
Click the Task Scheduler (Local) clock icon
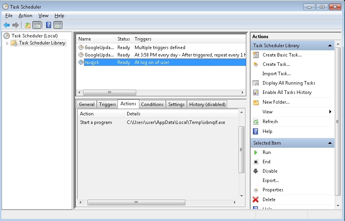(x=7, y=35)
